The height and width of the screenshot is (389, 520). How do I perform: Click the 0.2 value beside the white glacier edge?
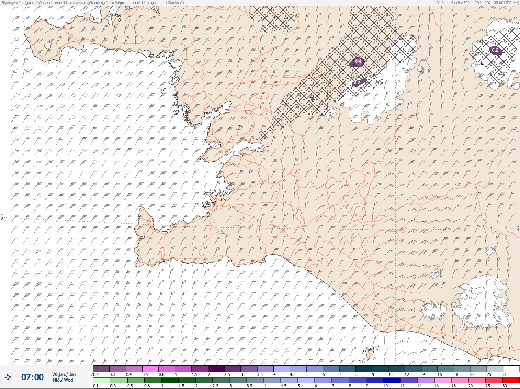(x=357, y=83)
